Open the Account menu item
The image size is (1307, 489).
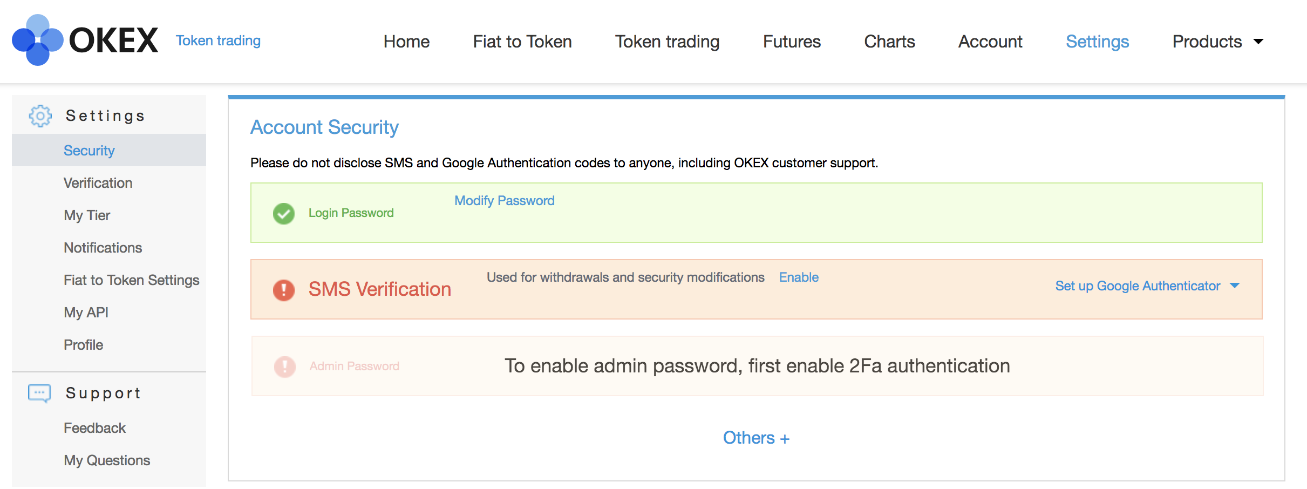coord(990,42)
